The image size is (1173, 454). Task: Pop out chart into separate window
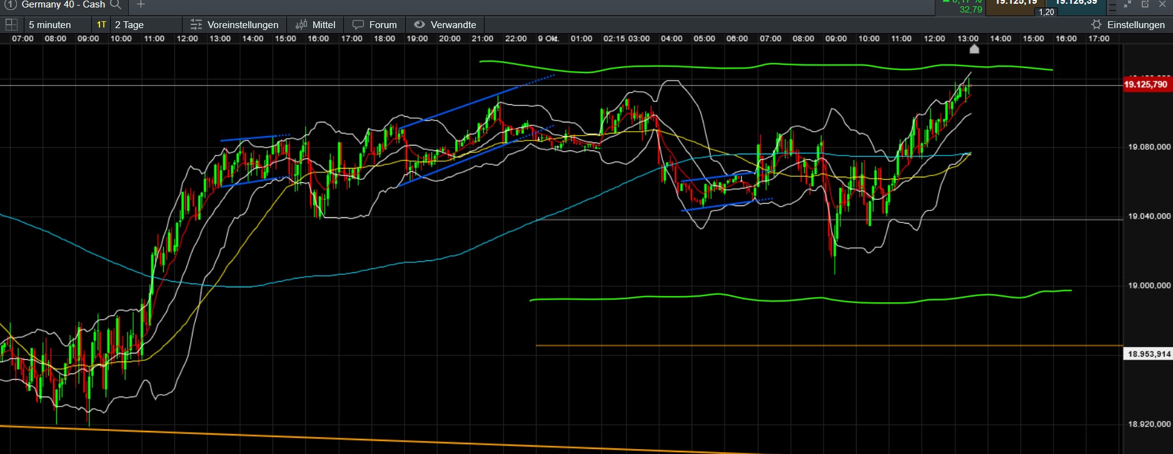tap(1145, 4)
